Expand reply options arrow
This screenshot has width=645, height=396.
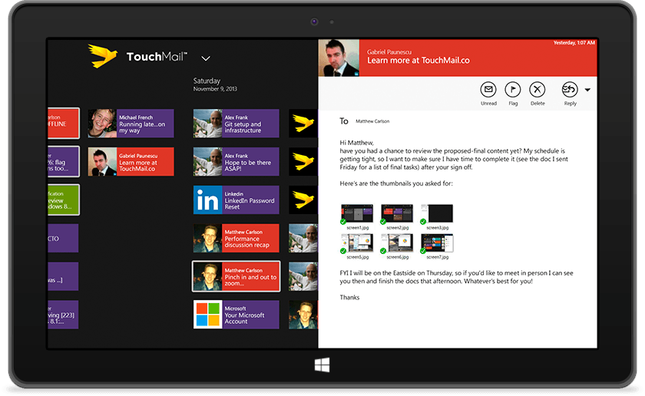[587, 90]
